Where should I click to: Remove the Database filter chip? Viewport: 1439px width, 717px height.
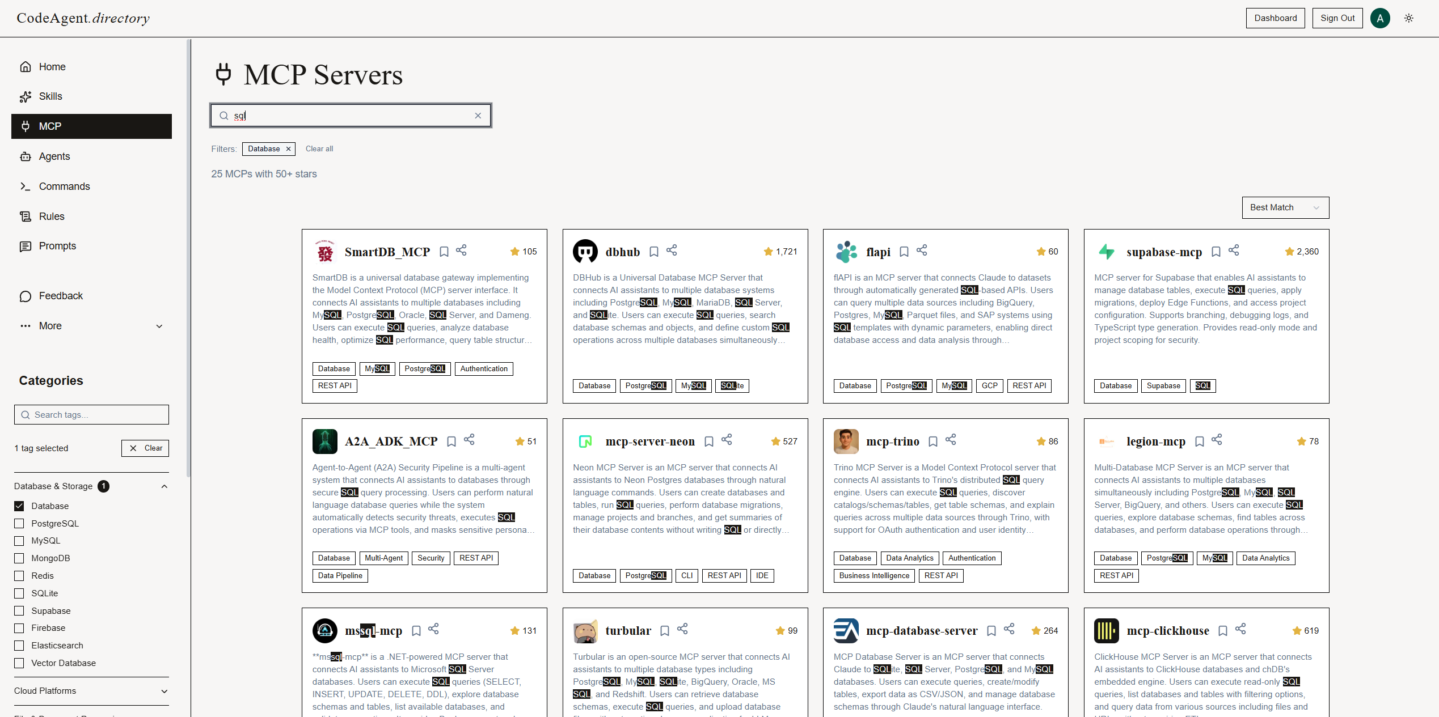[288, 149]
